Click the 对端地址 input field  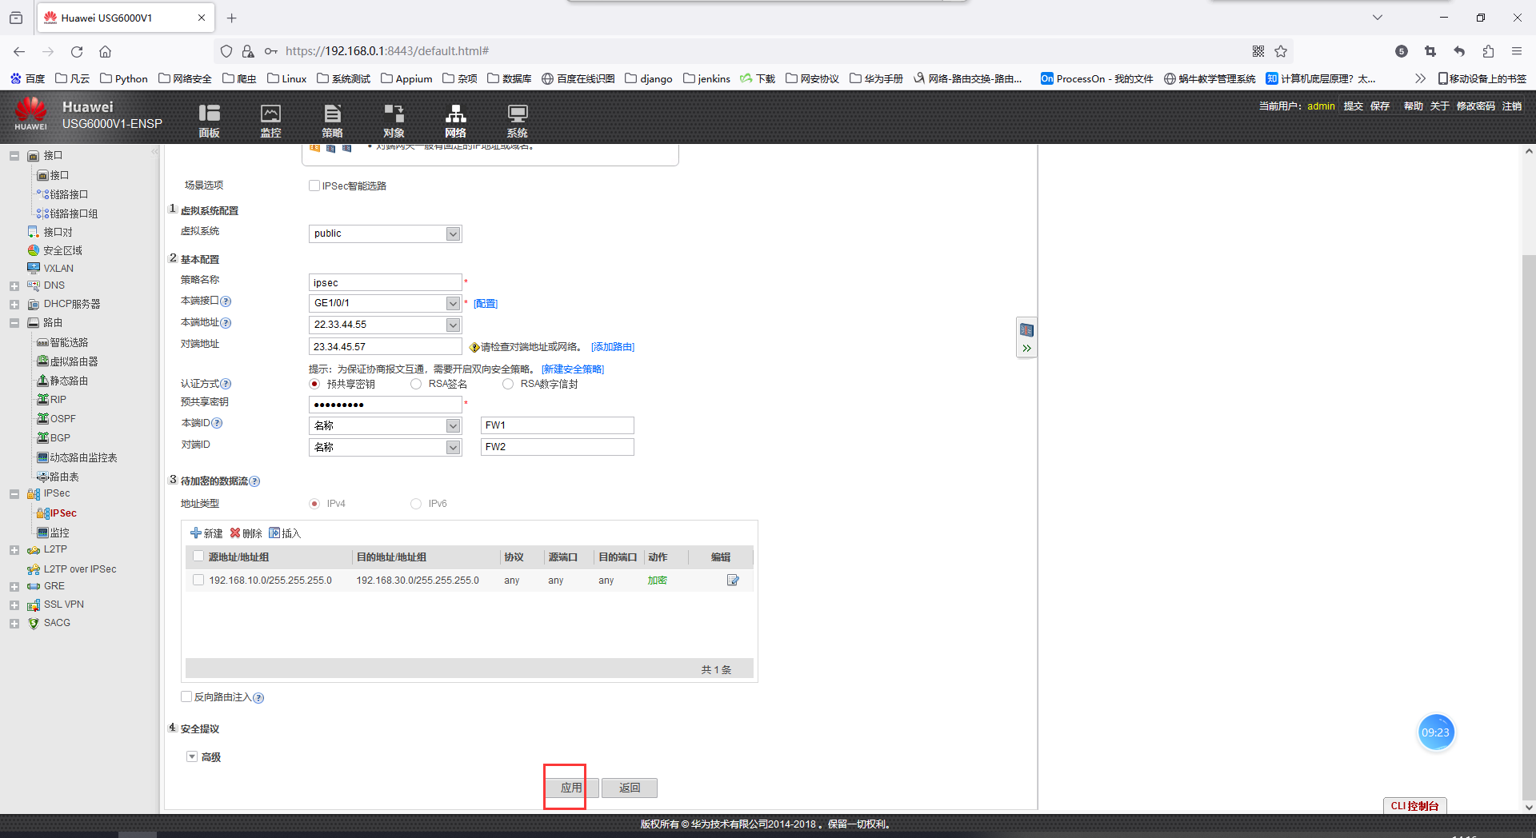click(385, 346)
